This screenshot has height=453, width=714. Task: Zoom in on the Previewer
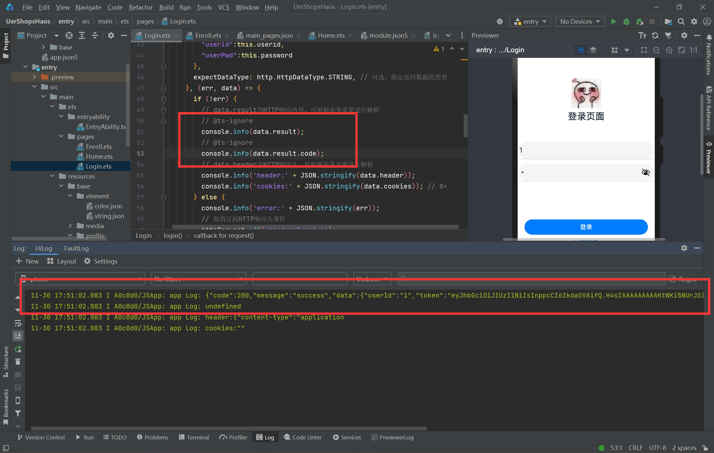[x=669, y=50]
